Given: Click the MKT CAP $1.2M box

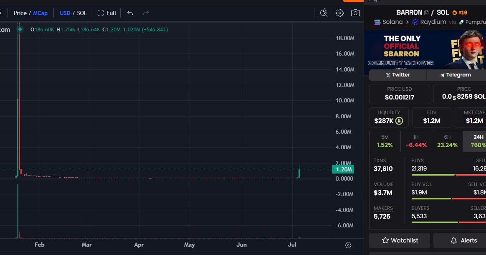Looking at the screenshot, I should 470,117.
